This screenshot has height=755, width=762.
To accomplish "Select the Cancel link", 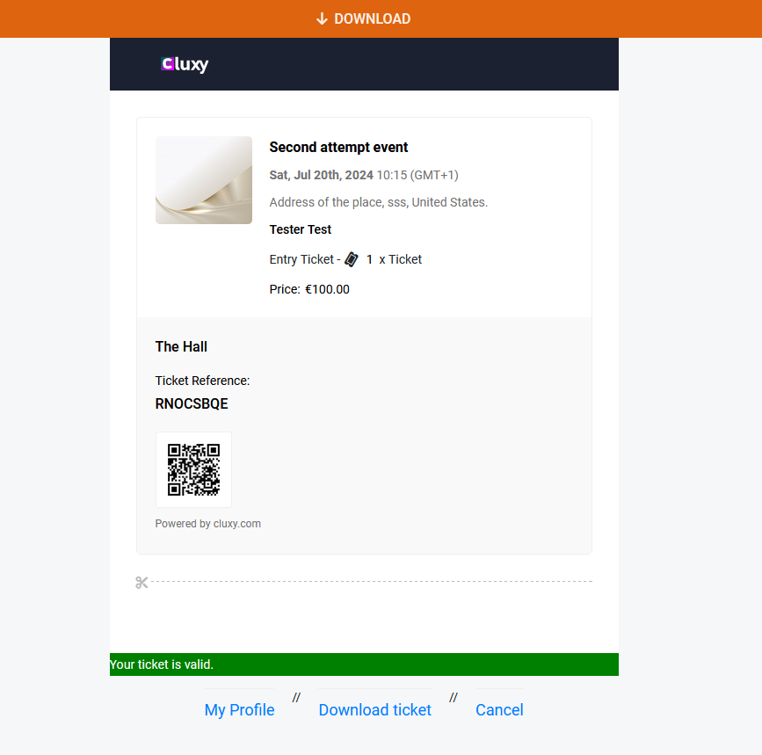I will (x=499, y=709).
